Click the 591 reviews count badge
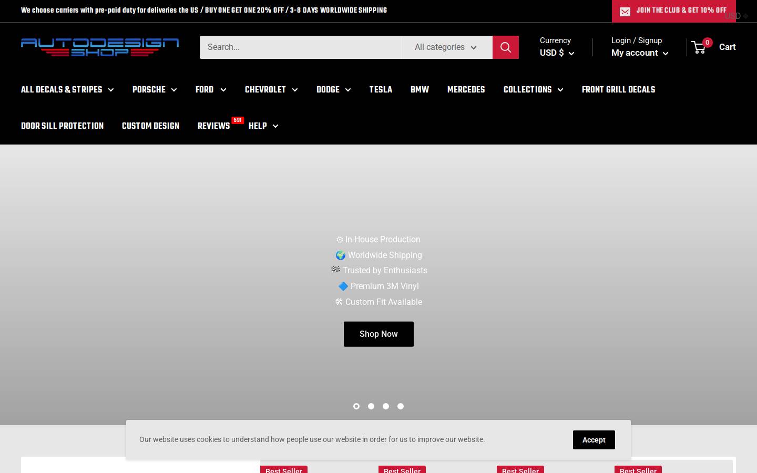 point(238,120)
